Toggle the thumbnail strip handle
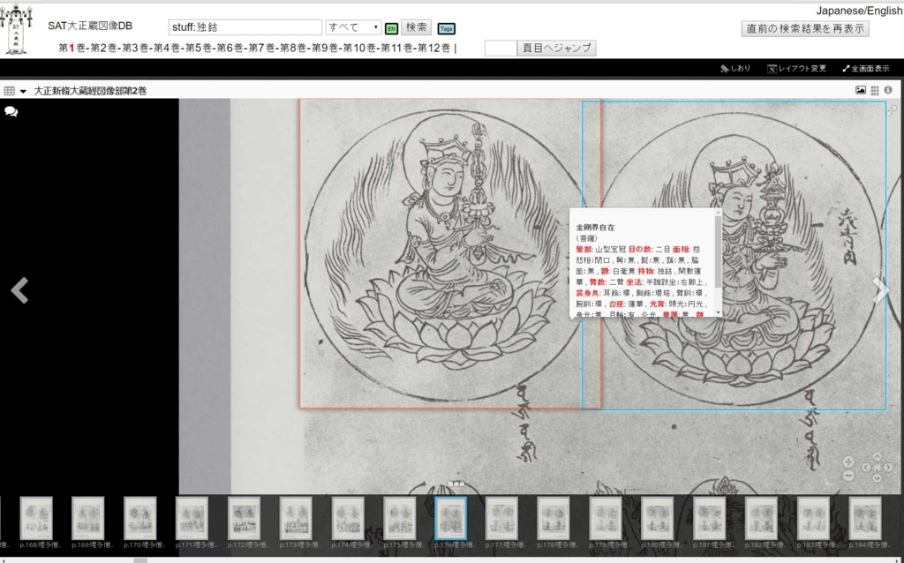 click(x=456, y=484)
